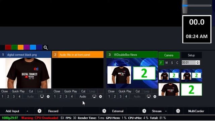The image size is (215, 121).
Task: Click the CPU Overloaded warning text
Action: click(x=40, y=118)
